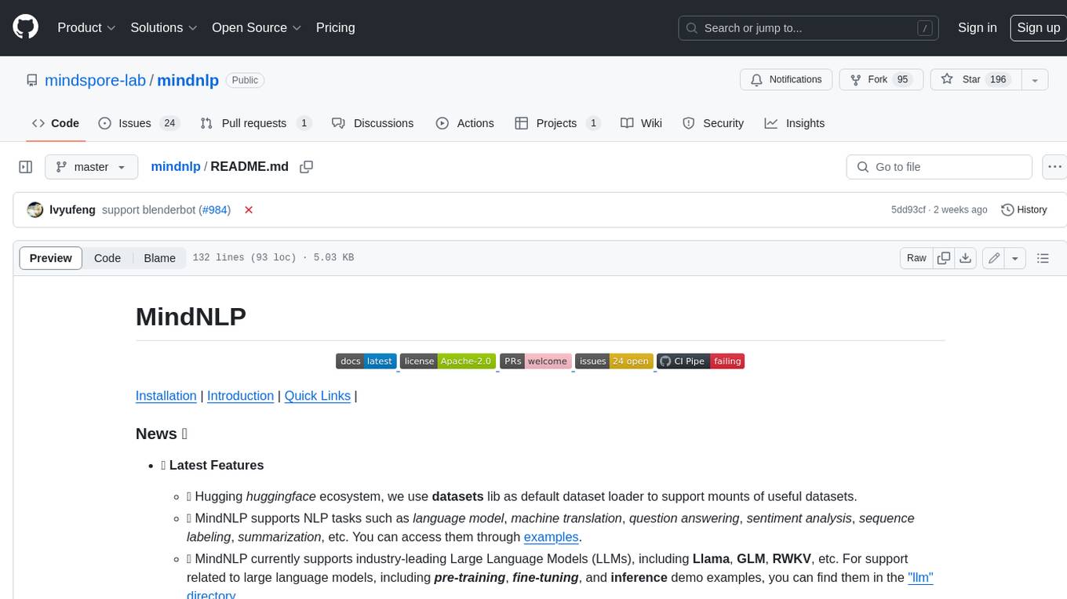Show the failed checks red X status
The width and height of the screenshot is (1067, 599).
point(249,210)
